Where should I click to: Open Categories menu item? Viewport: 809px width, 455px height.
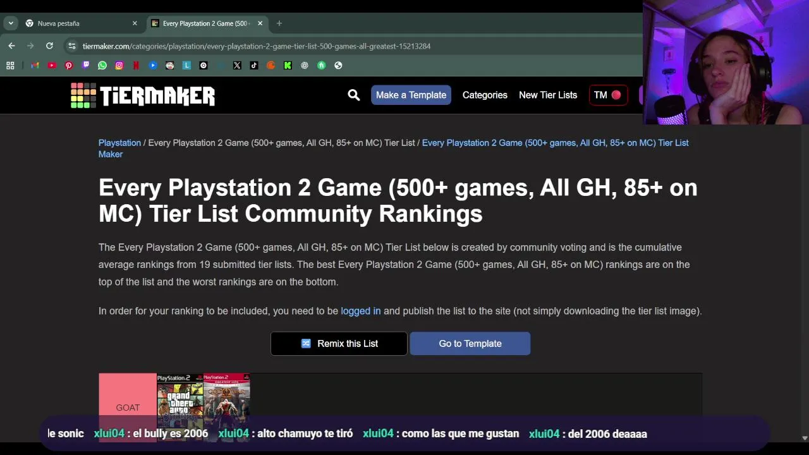tap(485, 95)
